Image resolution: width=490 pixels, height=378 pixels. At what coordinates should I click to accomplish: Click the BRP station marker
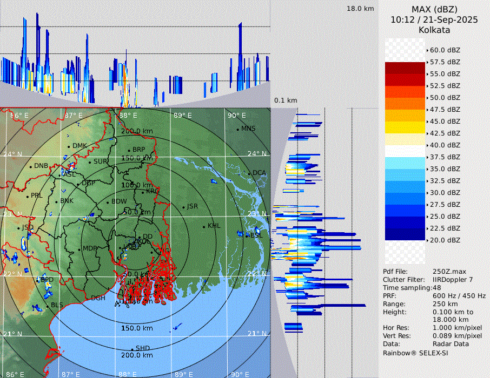coord(129,150)
